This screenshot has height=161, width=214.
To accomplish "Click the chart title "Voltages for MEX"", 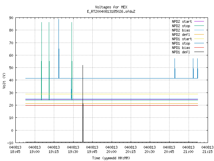I will (x=111, y=7).
